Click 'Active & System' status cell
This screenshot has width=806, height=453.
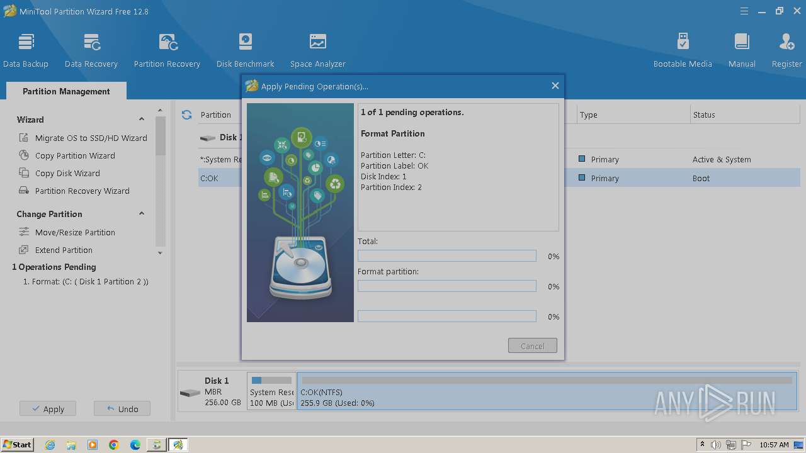click(722, 159)
